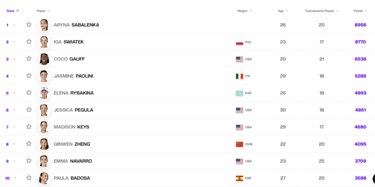Click Poland flag icon in Swiatek row
This screenshot has height=187, width=375.
click(239, 42)
